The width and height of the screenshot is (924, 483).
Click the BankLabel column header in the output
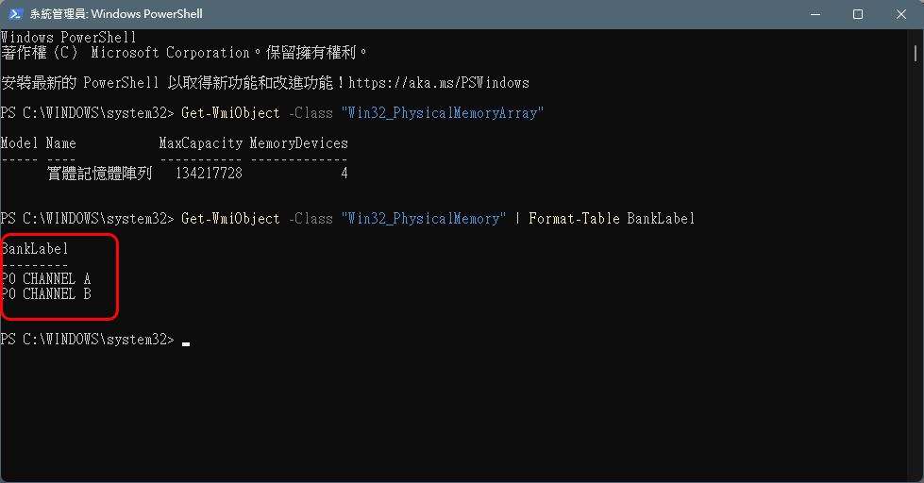(x=35, y=249)
